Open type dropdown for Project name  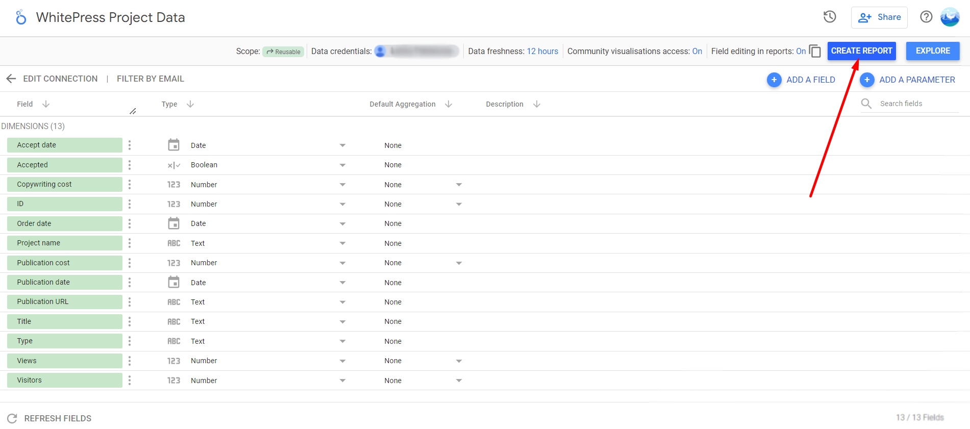tap(342, 243)
